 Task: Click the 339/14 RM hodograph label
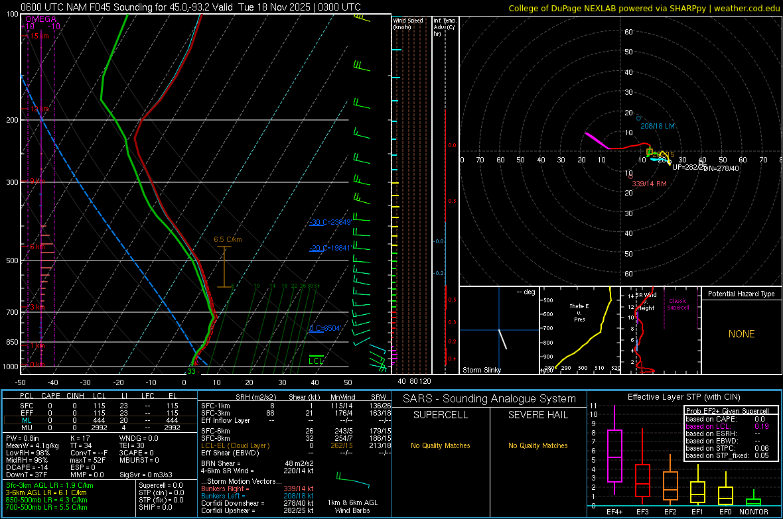(x=649, y=184)
